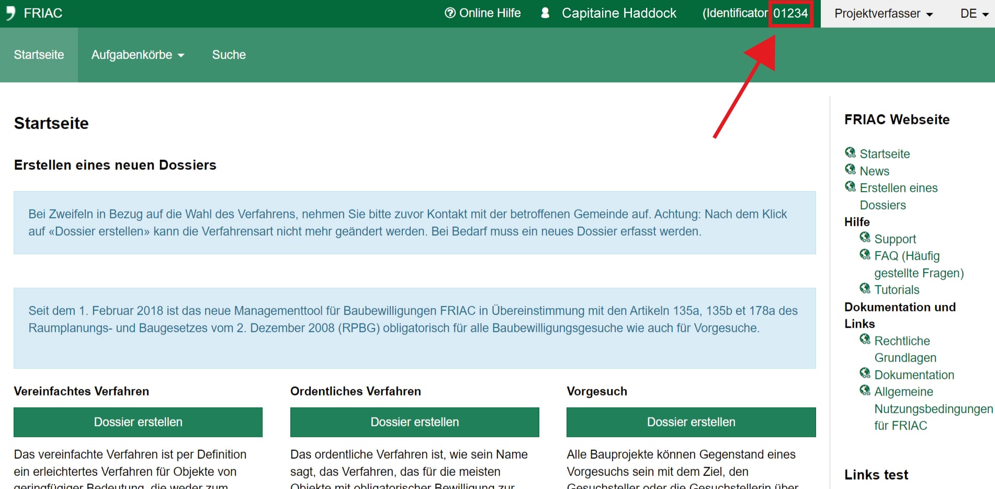Go to the Startseite navigation tab

(39, 55)
